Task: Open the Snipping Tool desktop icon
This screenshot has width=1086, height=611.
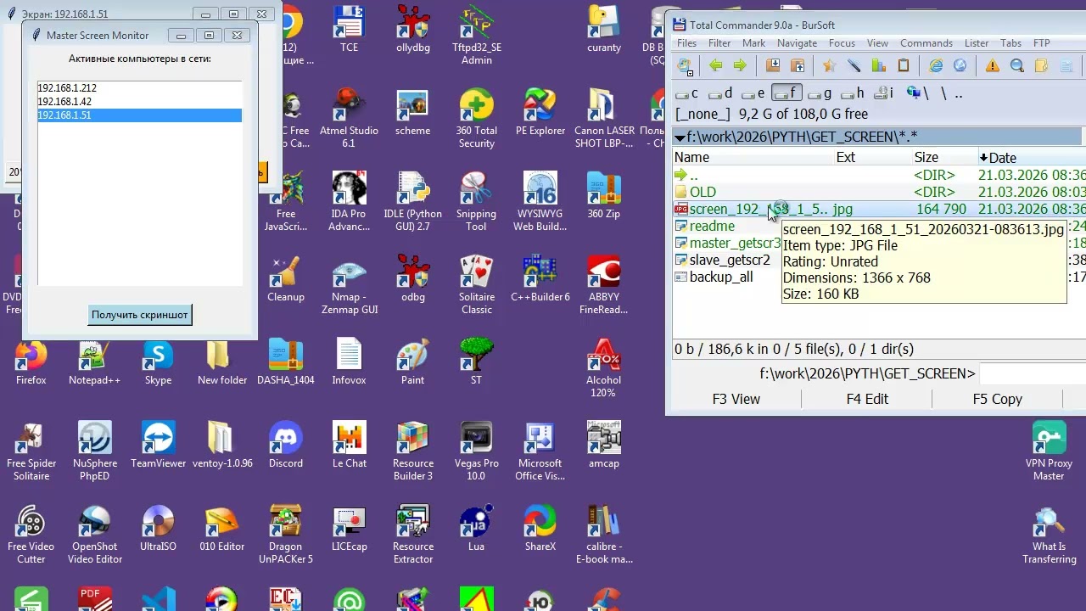Action: click(x=477, y=202)
